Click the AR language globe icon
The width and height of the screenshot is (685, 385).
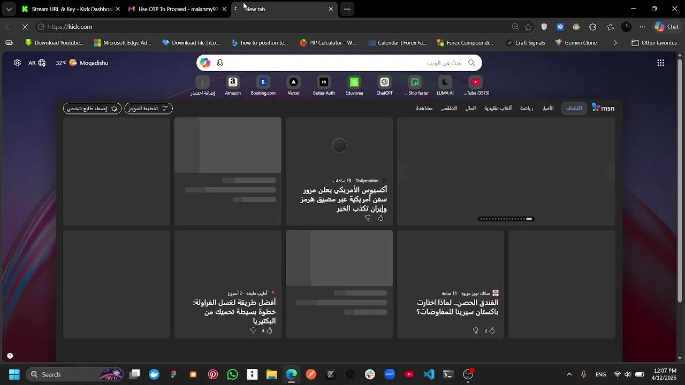(x=37, y=63)
